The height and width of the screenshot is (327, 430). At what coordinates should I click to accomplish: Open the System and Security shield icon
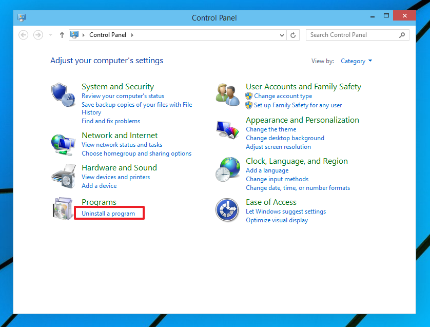pyautogui.click(x=63, y=94)
